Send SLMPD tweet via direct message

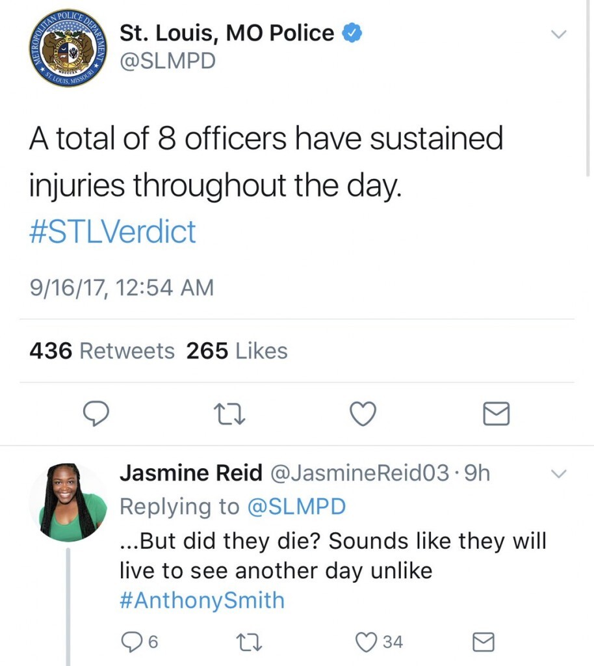[x=497, y=414]
